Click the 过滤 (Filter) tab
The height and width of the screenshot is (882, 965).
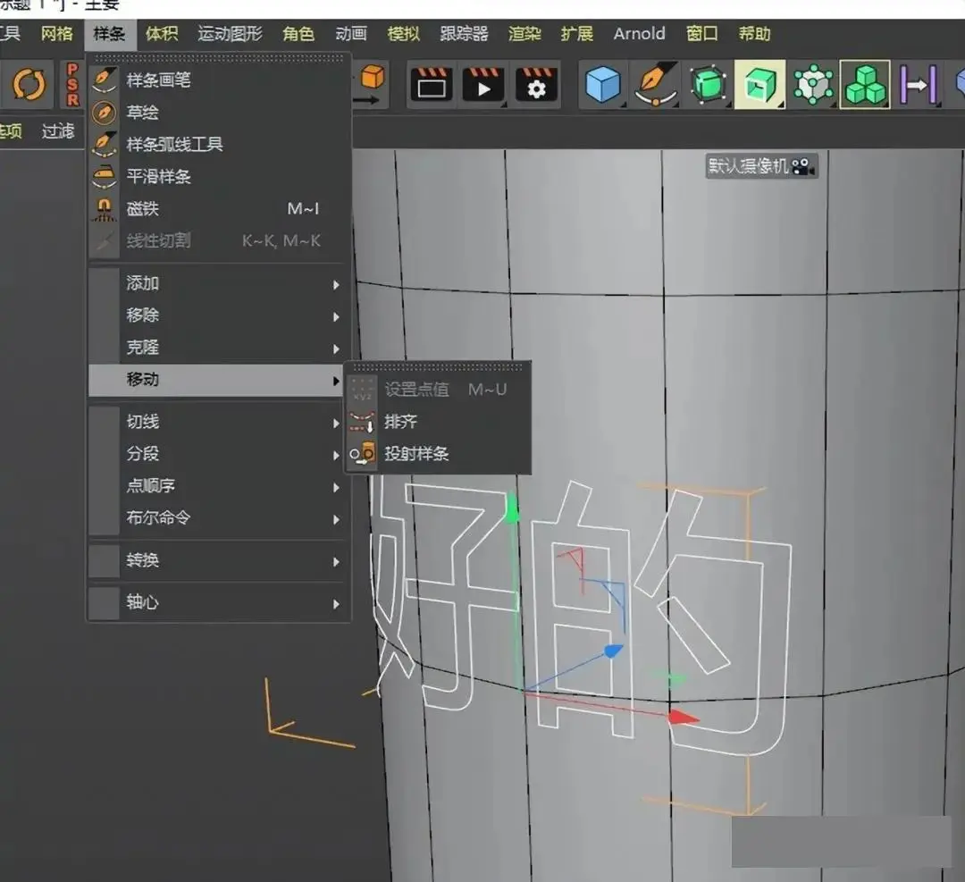click(x=58, y=131)
